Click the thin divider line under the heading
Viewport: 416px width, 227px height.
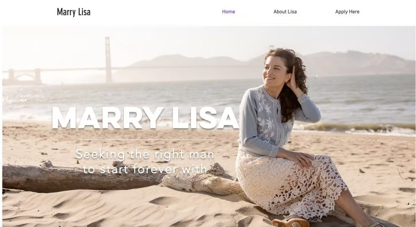point(145,140)
